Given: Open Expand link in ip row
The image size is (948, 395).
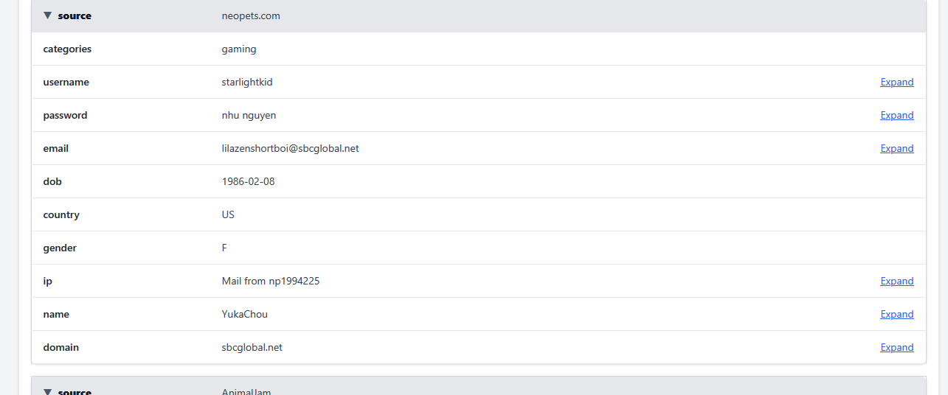Looking at the screenshot, I should (896, 281).
